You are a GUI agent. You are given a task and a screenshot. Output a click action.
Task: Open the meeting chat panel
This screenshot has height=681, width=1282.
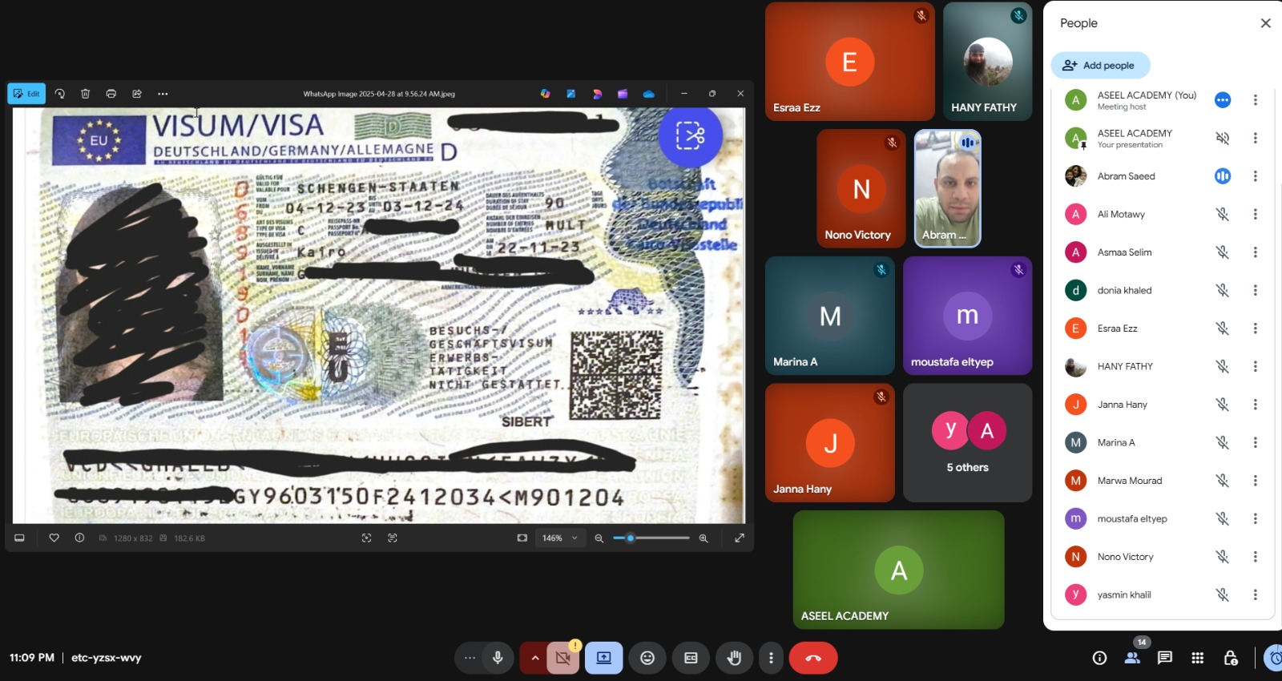1165,658
